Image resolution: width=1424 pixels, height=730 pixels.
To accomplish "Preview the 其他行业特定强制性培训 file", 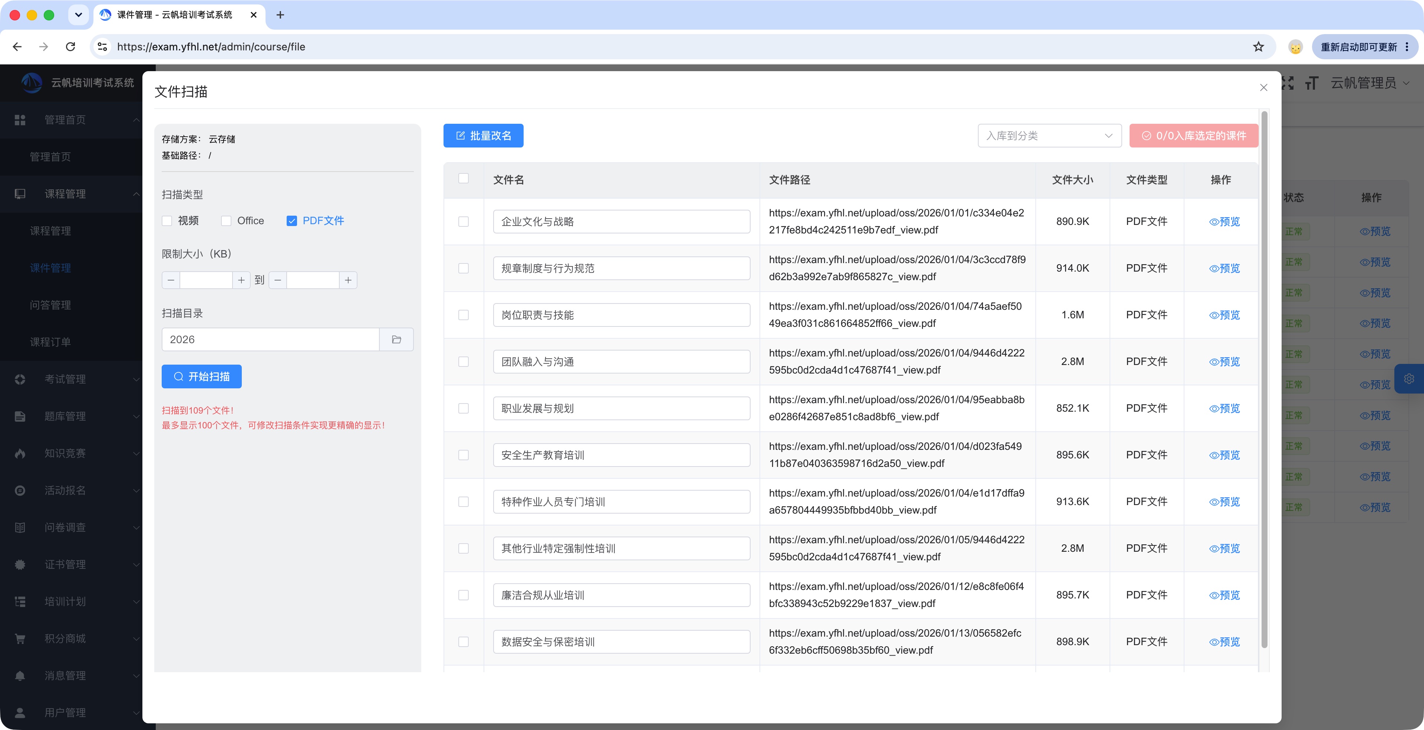I will pos(1224,548).
